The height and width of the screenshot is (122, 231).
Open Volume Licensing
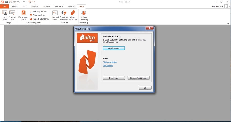(84, 15)
